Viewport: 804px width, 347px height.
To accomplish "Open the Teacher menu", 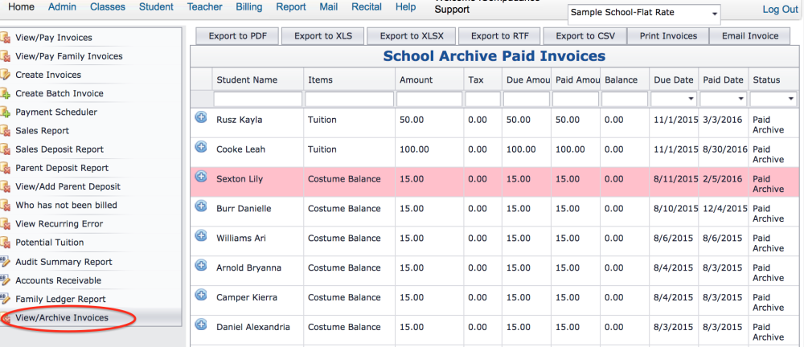I will 204,7.
